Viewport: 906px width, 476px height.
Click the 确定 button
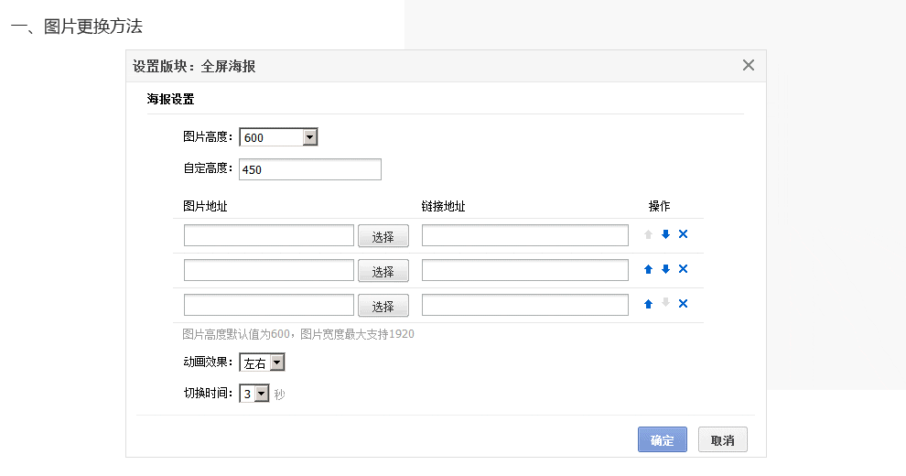coord(662,440)
